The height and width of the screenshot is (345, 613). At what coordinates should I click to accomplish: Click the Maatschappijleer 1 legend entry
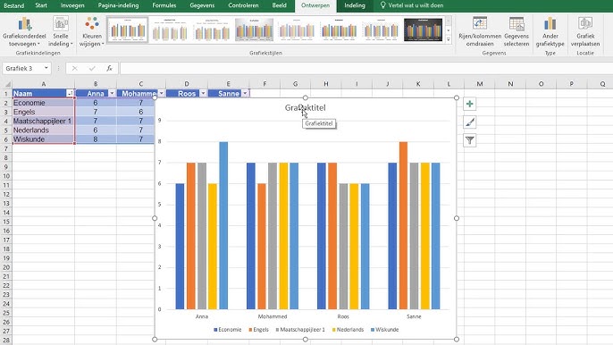point(300,330)
